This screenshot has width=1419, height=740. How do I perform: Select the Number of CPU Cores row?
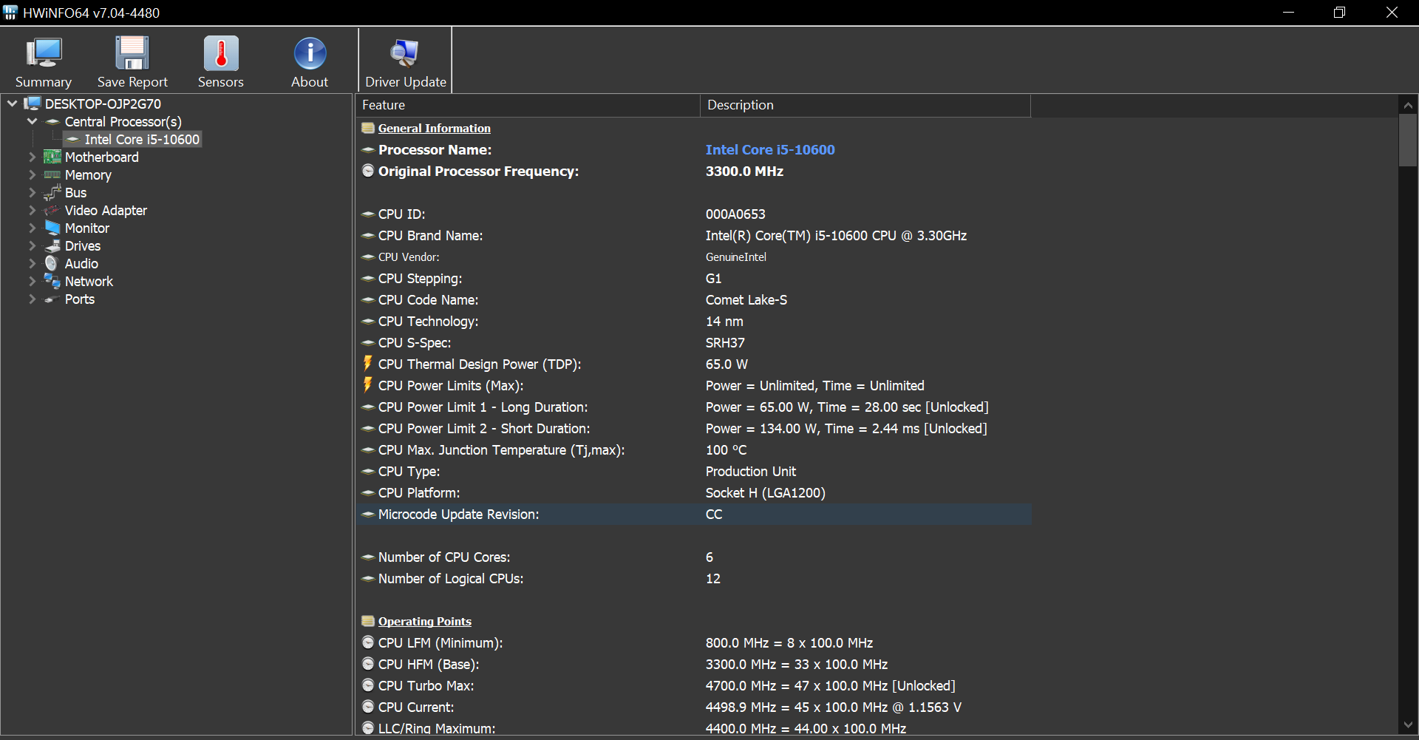[x=693, y=557]
